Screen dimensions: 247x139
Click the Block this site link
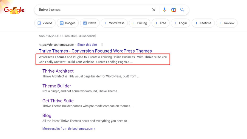click(87, 45)
